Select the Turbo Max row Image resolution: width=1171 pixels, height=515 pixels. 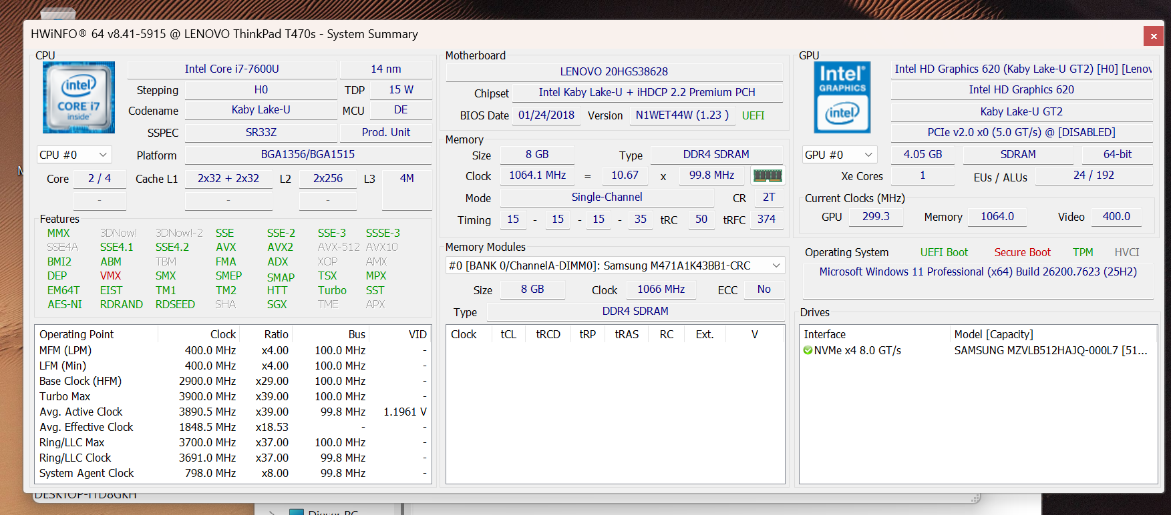(x=232, y=397)
